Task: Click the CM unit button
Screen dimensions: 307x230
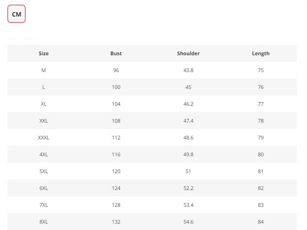Action: [17, 14]
